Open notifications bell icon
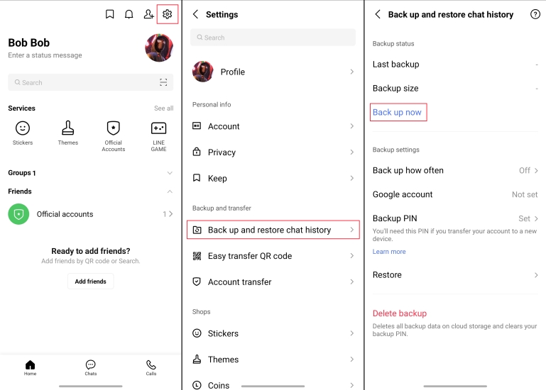This screenshot has width=546, height=390. (x=129, y=14)
